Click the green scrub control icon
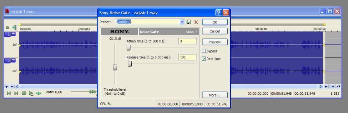Image resolution: width=348 pixels, height=113 pixels. click(38, 93)
